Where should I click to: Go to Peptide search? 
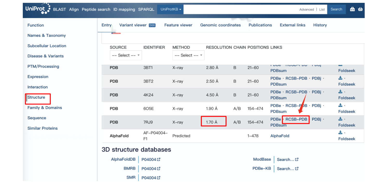click(96, 9)
